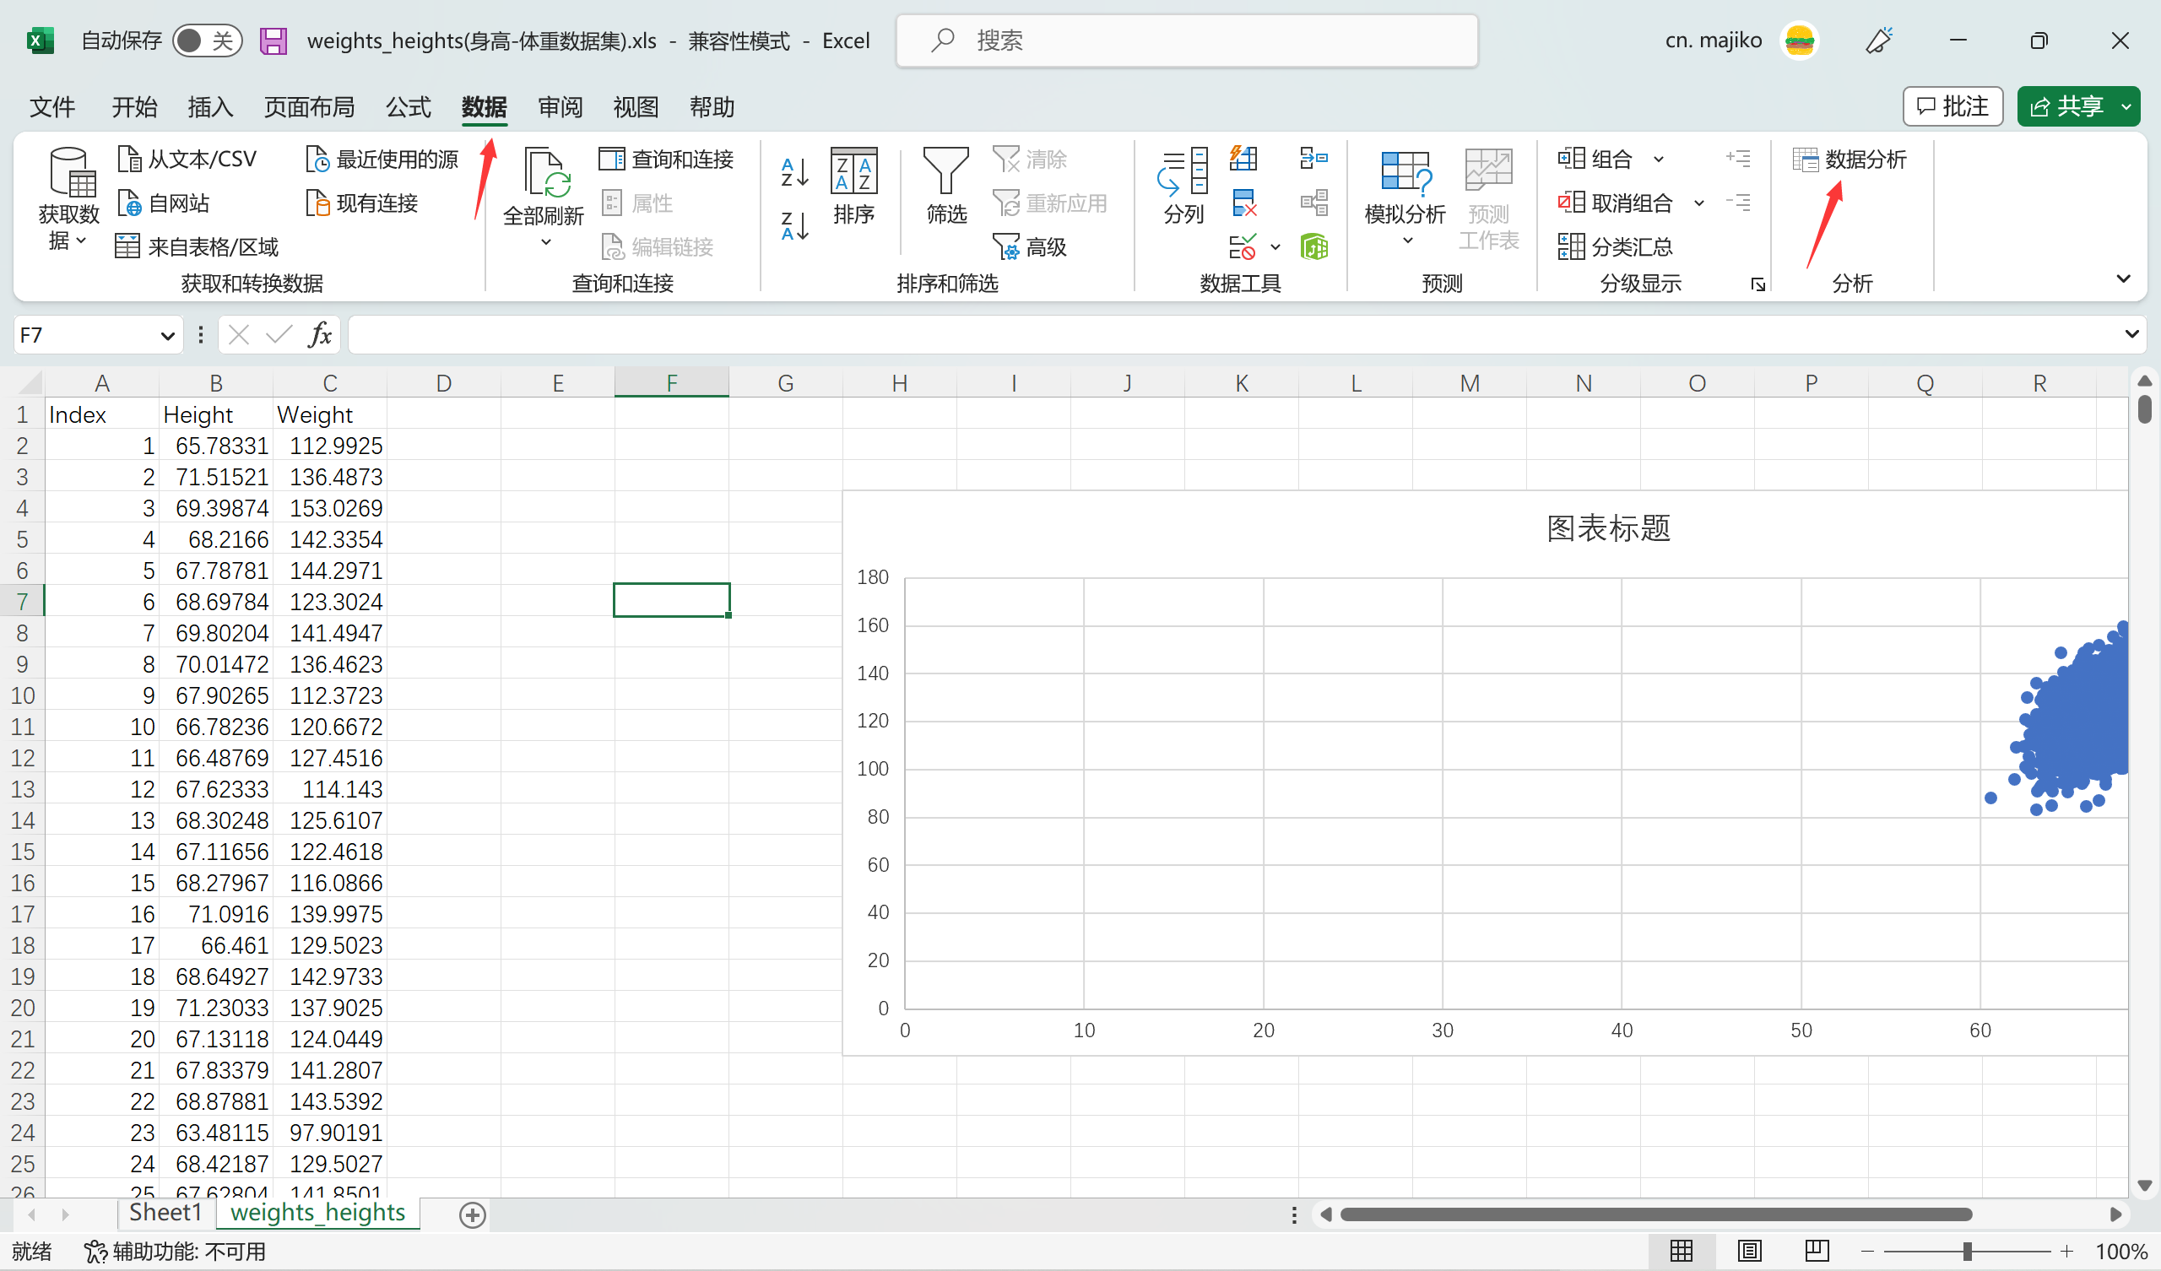Viewport: 2161px width, 1271px height.
Task: Open 最近使用的源
Action: (382, 159)
